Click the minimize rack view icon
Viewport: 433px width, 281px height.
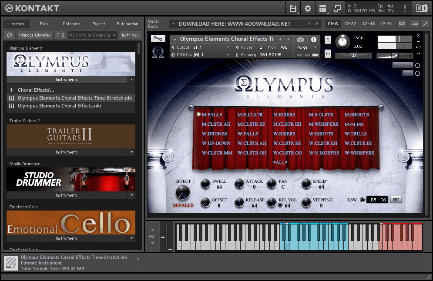pos(425,24)
